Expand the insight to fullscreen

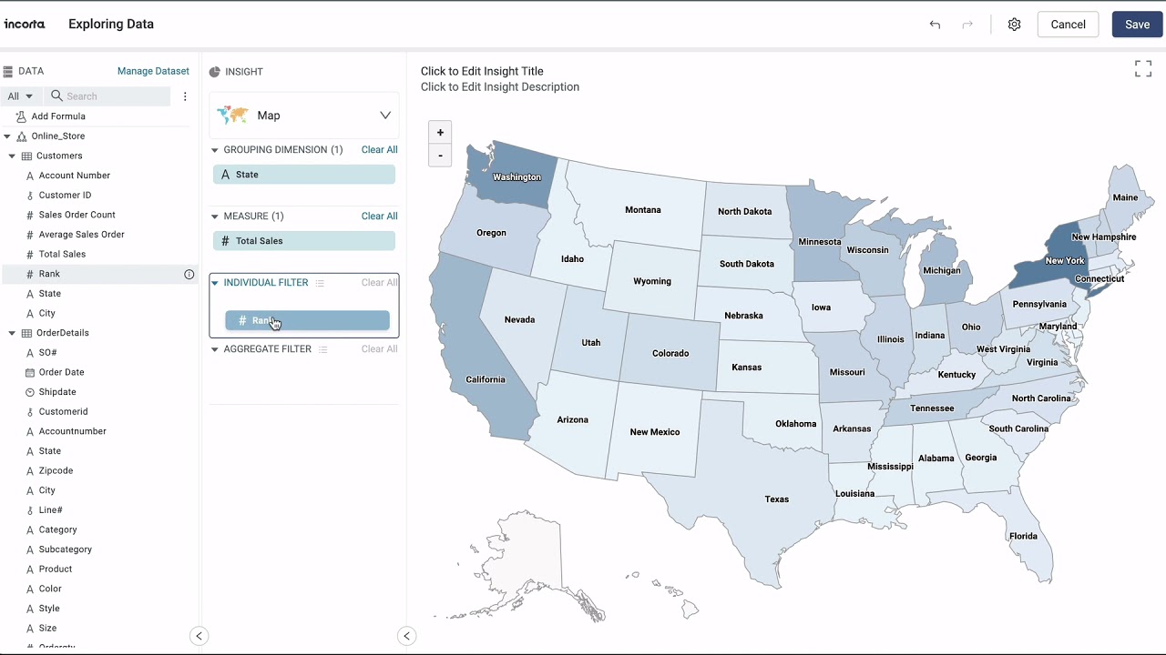[x=1143, y=69]
